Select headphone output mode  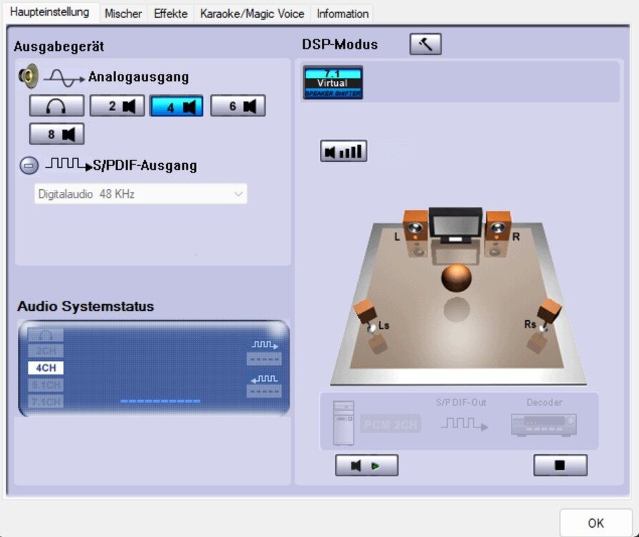tap(57, 106)
